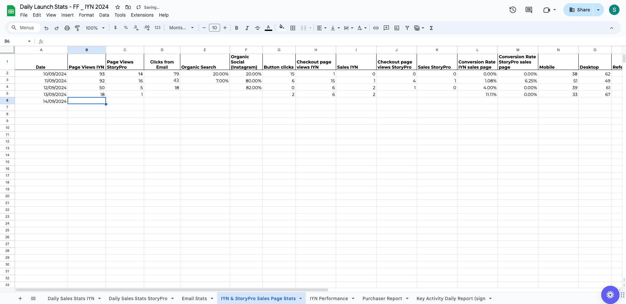The width and height of the screenshot is (626, 304).
Task: Decrease decimal places
Action: tap(136, 28)
